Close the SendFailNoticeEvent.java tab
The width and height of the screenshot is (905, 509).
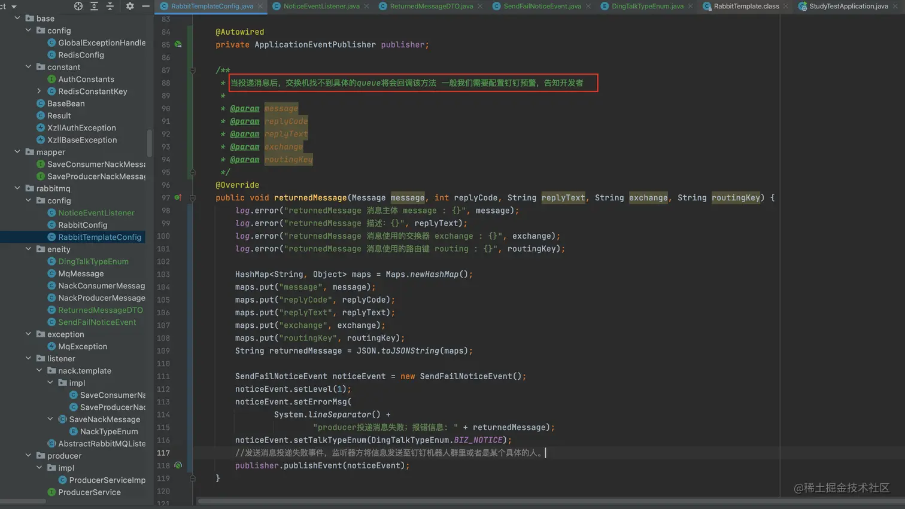pyautogui.click(x=588, y=6)
